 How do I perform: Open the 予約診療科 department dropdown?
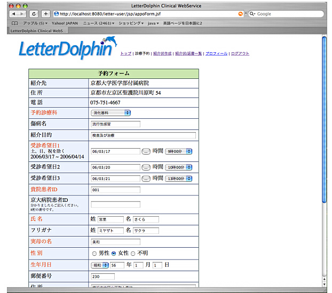[111, 113]
